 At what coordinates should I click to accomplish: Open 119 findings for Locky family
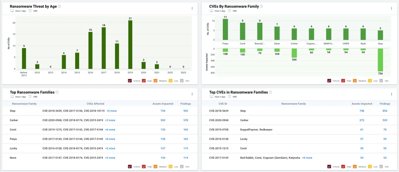(186, 148)
